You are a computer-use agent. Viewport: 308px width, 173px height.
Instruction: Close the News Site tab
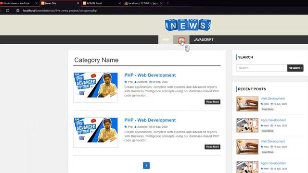[x=78, y=3]
